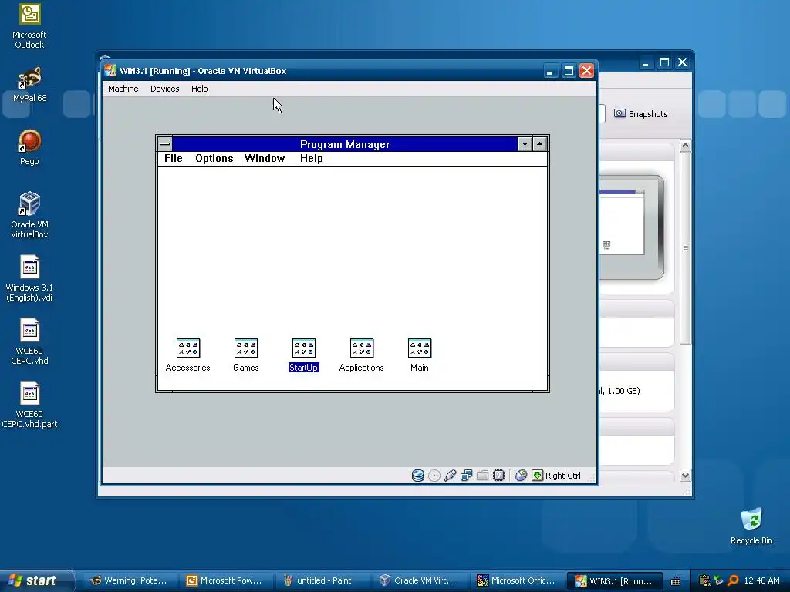Maximize the background VirtualBox Manager window
This screenshot has height=592, width=790.
(x=664, y=62)
